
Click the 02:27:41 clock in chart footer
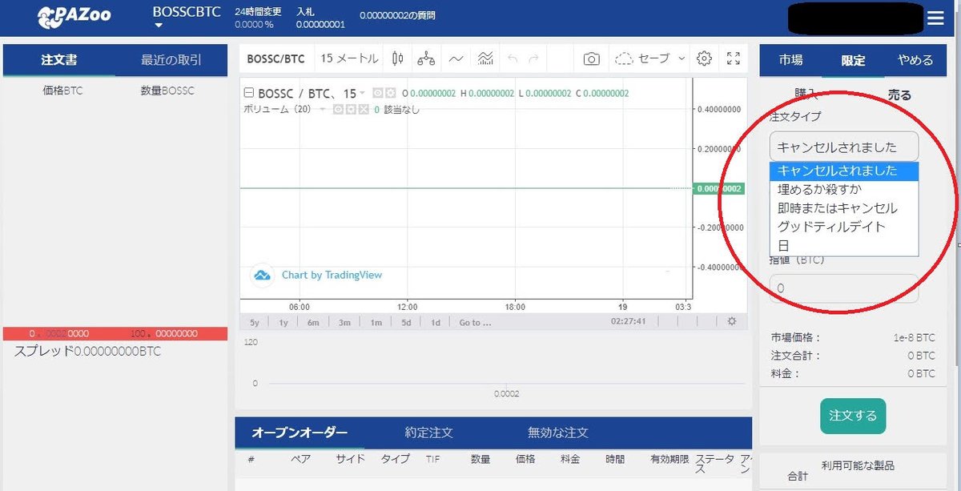click(x=629, y=322)
